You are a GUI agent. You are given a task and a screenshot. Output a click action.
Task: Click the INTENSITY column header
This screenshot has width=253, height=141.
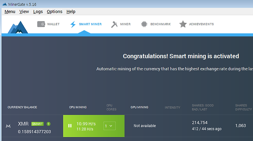[x=172, y=107]
